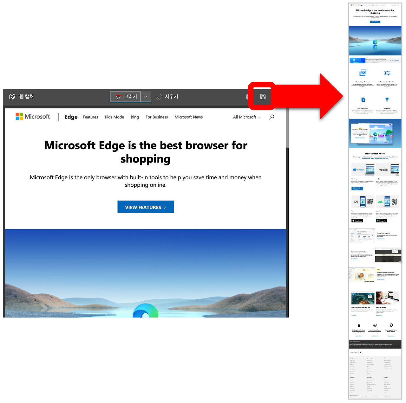Select the 그리기 draw tool
The image size is (406, 403).
(125, 97)
